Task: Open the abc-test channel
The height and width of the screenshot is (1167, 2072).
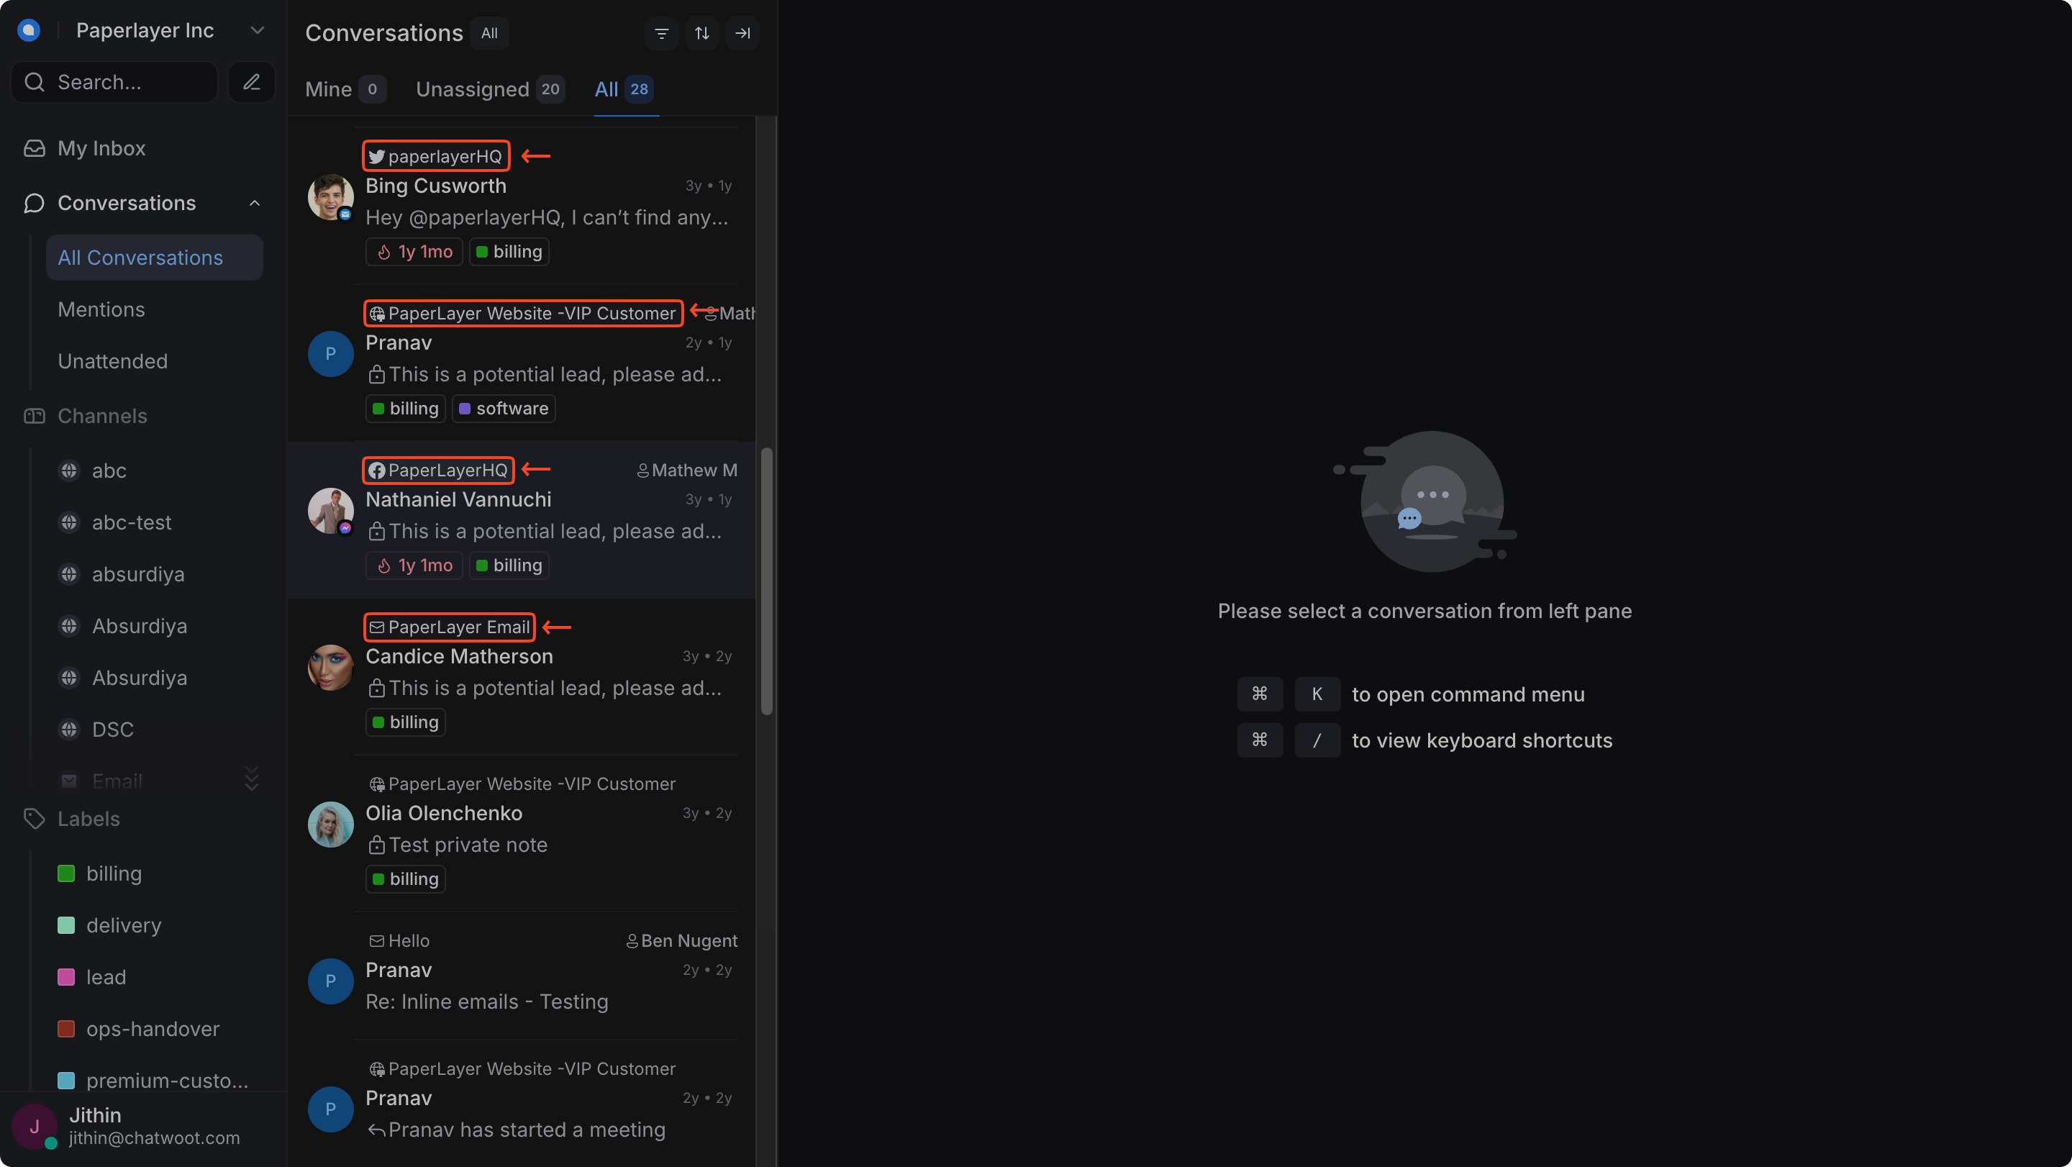Action: click(x=131, y=522)
